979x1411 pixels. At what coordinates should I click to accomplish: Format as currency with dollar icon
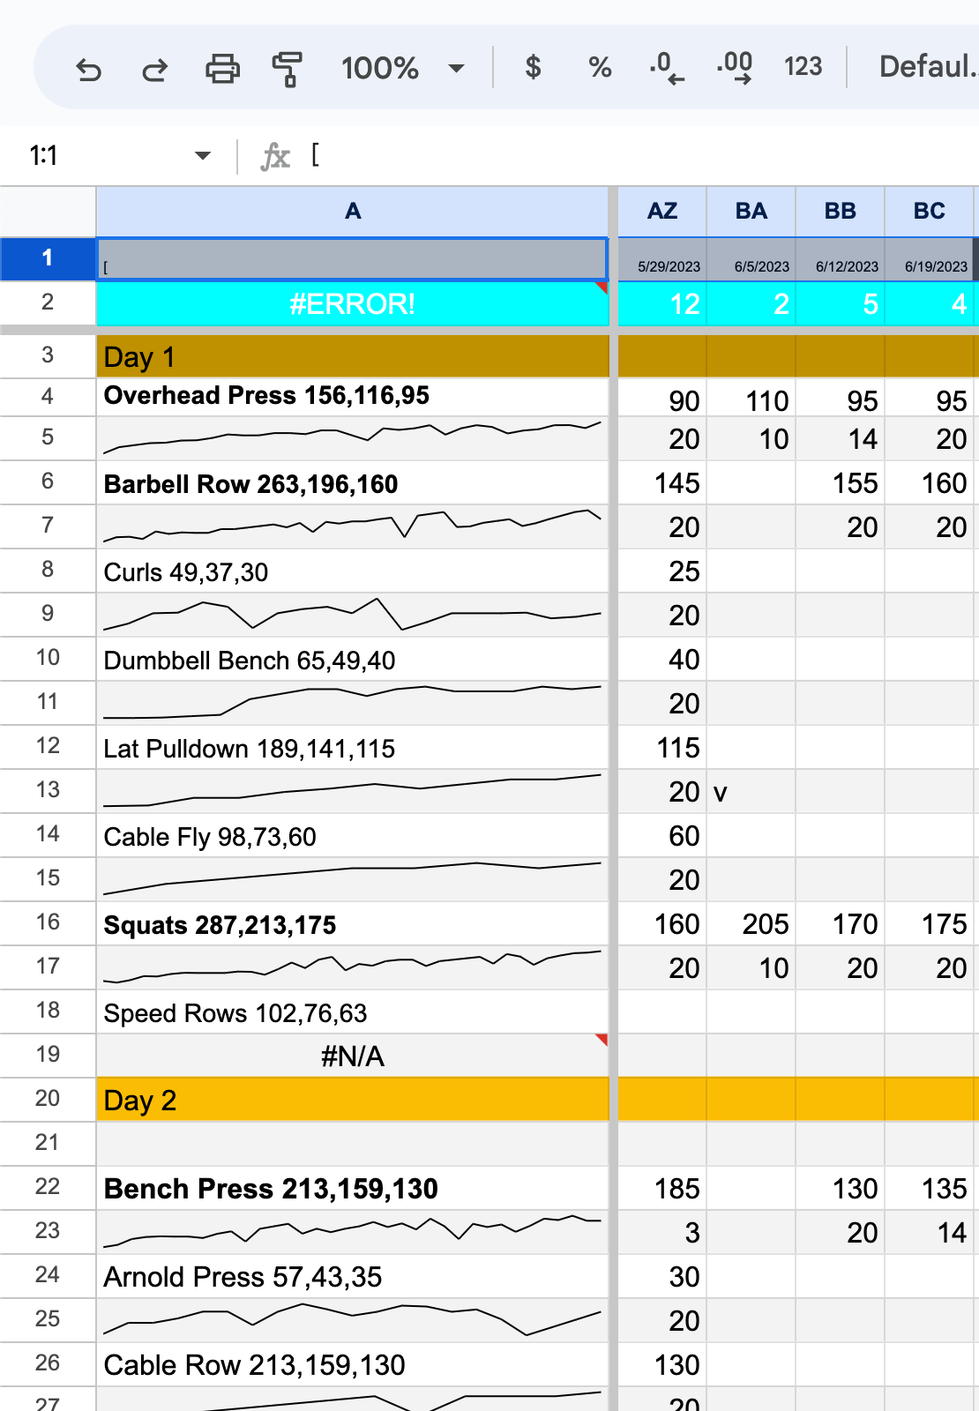[x=533, y=68]
